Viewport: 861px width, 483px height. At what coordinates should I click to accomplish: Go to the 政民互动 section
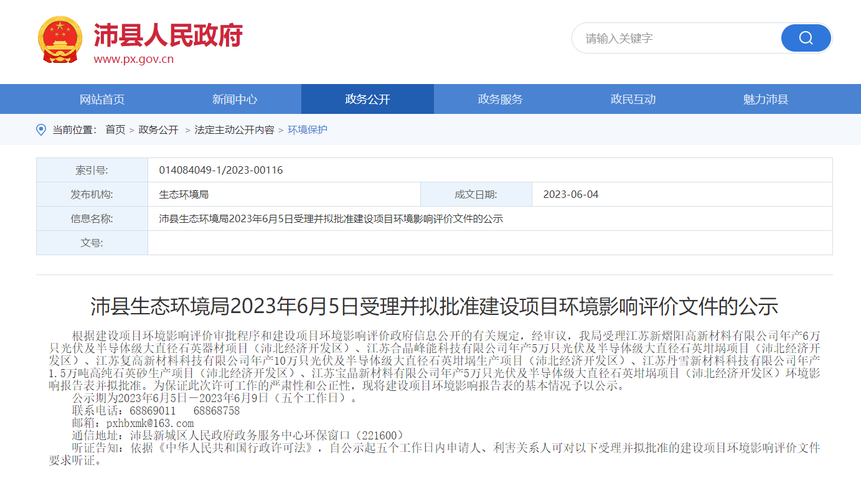click(x=633, y=99)
